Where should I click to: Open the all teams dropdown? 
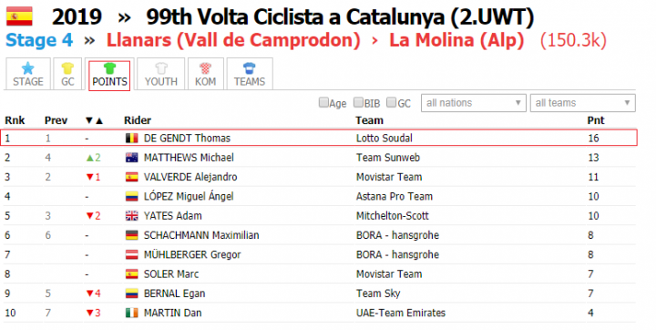click(583, 103)
